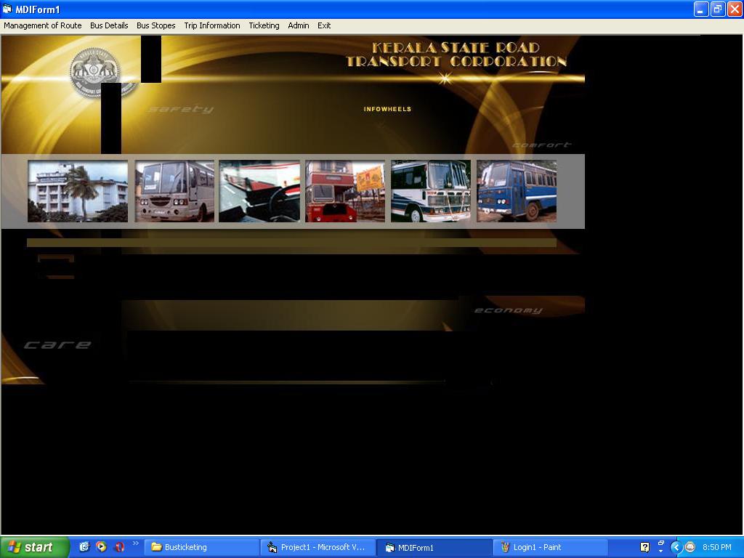Click the bus steering wheel interior thumbnail
Screen dimensions: 744x558
tap(259, 191)
